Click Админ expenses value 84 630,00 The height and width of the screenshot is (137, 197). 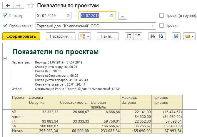[136, 117]
